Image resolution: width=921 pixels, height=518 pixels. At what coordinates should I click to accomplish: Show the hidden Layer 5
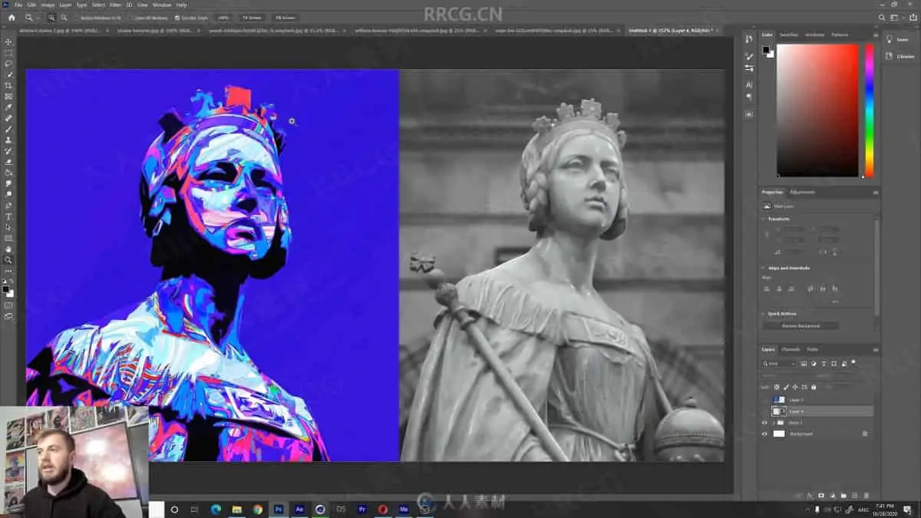click(x=764, y=400)
